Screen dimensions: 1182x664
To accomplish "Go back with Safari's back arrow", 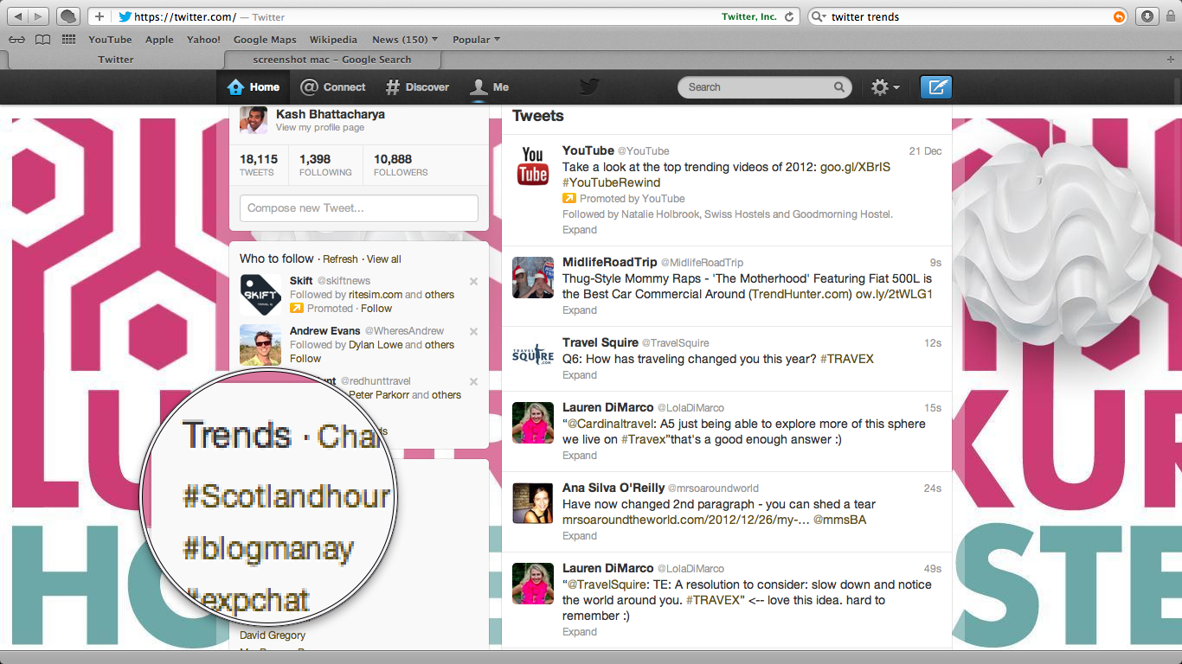I will click(x=18, y=16).
